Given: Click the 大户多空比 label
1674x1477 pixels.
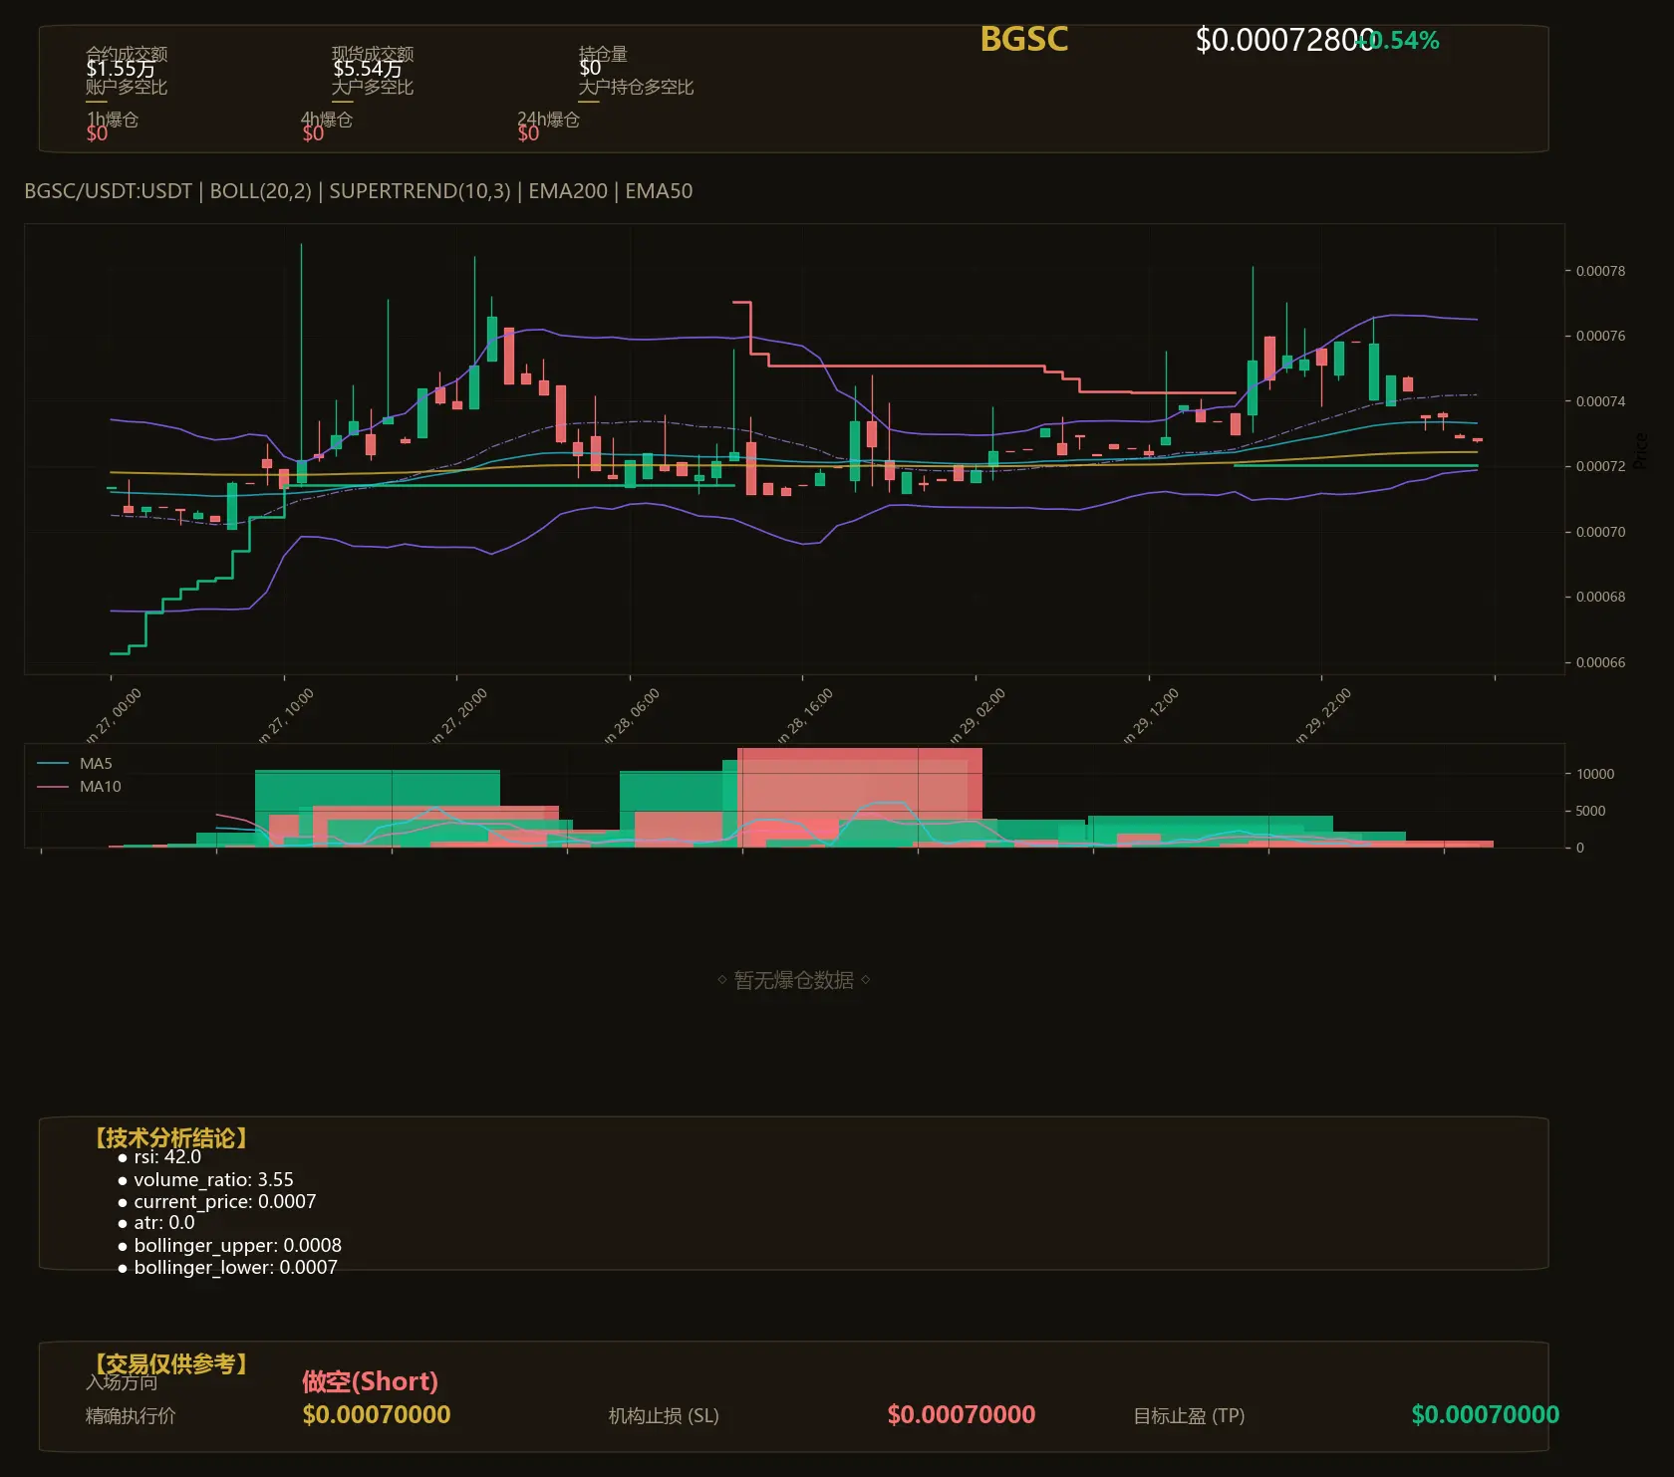Looking at the screenshot, I should click(373, 87).
